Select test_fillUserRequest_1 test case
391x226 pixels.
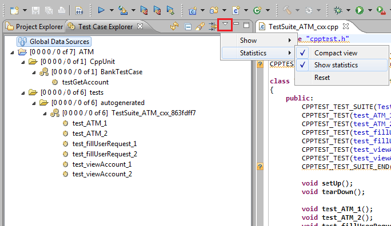105,144
